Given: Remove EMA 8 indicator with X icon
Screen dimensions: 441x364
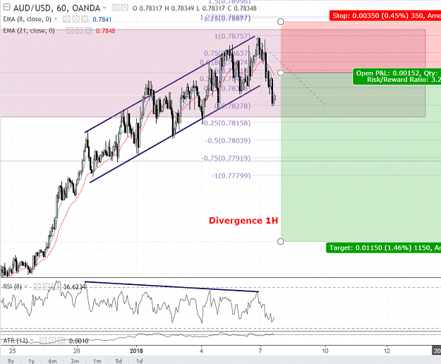Looking at the screenshot, I should pyautogui.click(x=85, y=19).
